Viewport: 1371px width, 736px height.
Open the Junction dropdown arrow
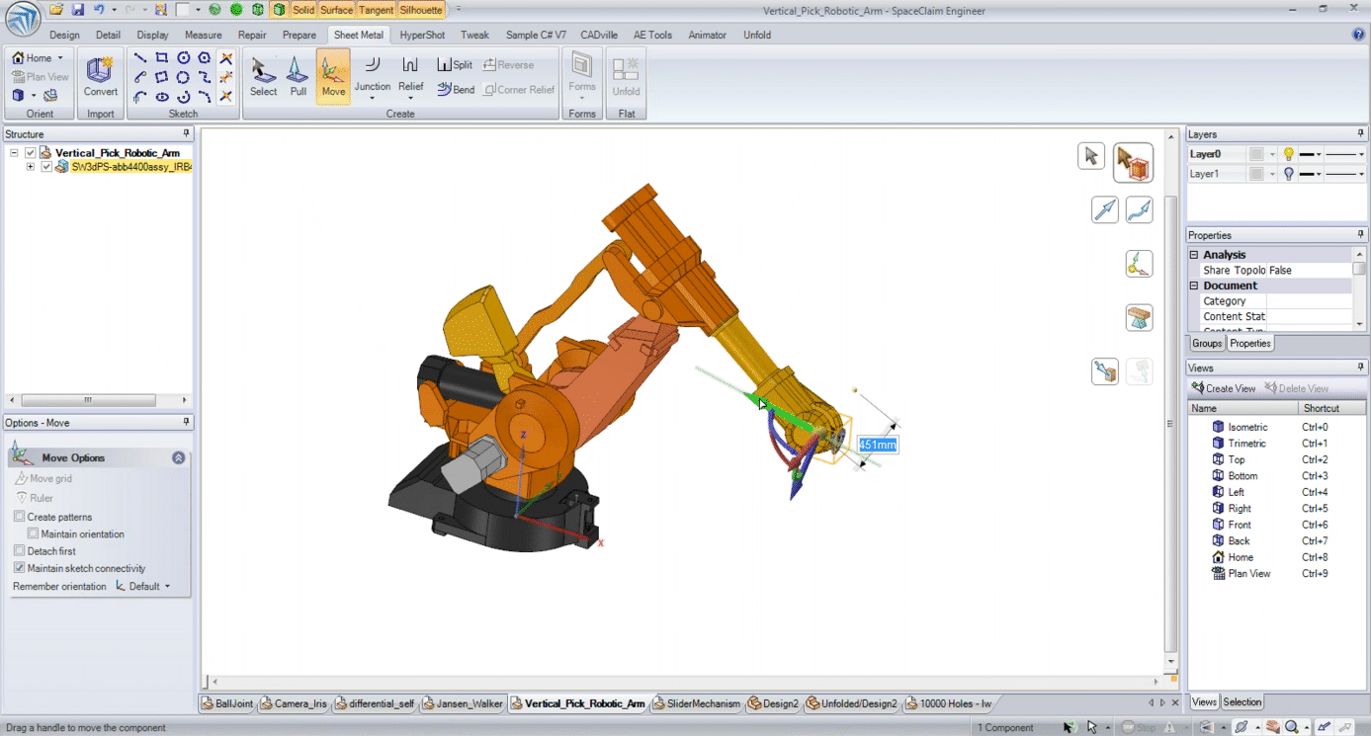pyautogui.click(x=373, y=97)
